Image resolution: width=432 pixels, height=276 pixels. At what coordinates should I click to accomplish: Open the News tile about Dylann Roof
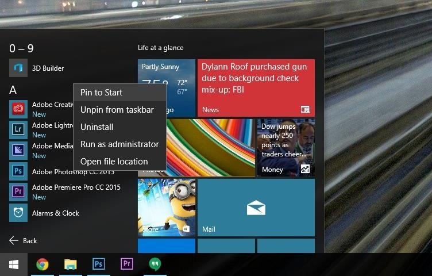click(x=256, y=87)
